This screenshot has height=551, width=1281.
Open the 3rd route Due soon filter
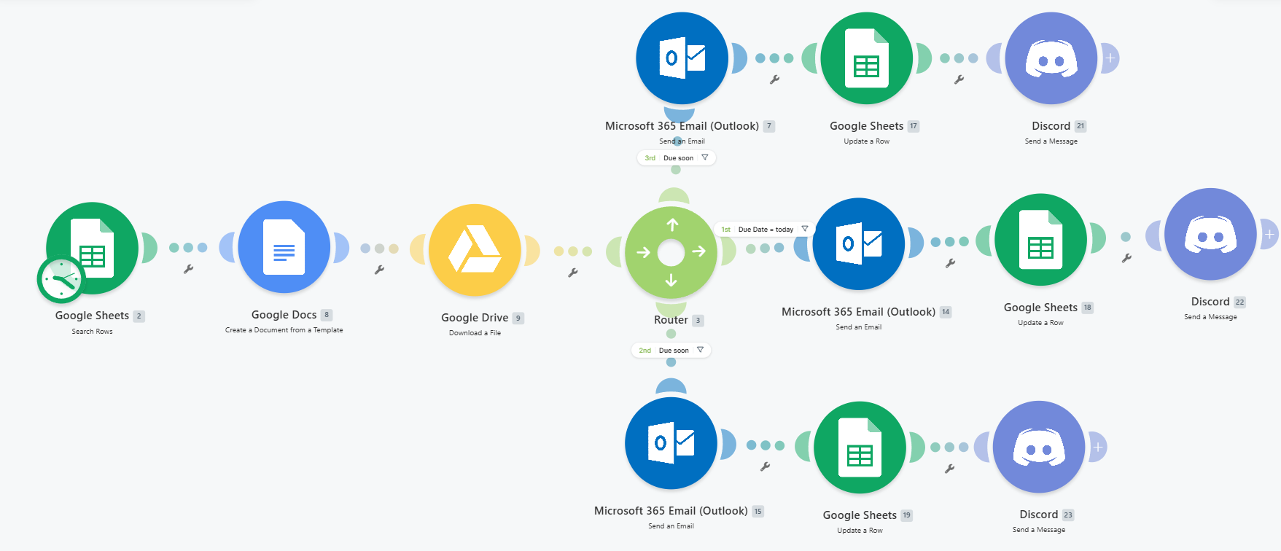click(676, 157)
